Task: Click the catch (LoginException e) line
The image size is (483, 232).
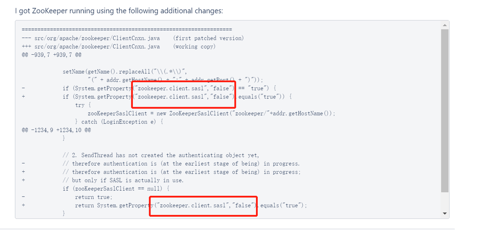Action: (x=119, y=122)
